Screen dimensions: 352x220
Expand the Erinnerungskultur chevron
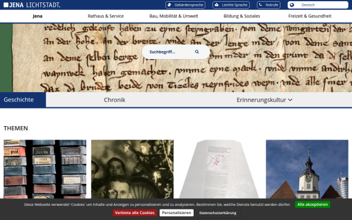pos(290,100)
